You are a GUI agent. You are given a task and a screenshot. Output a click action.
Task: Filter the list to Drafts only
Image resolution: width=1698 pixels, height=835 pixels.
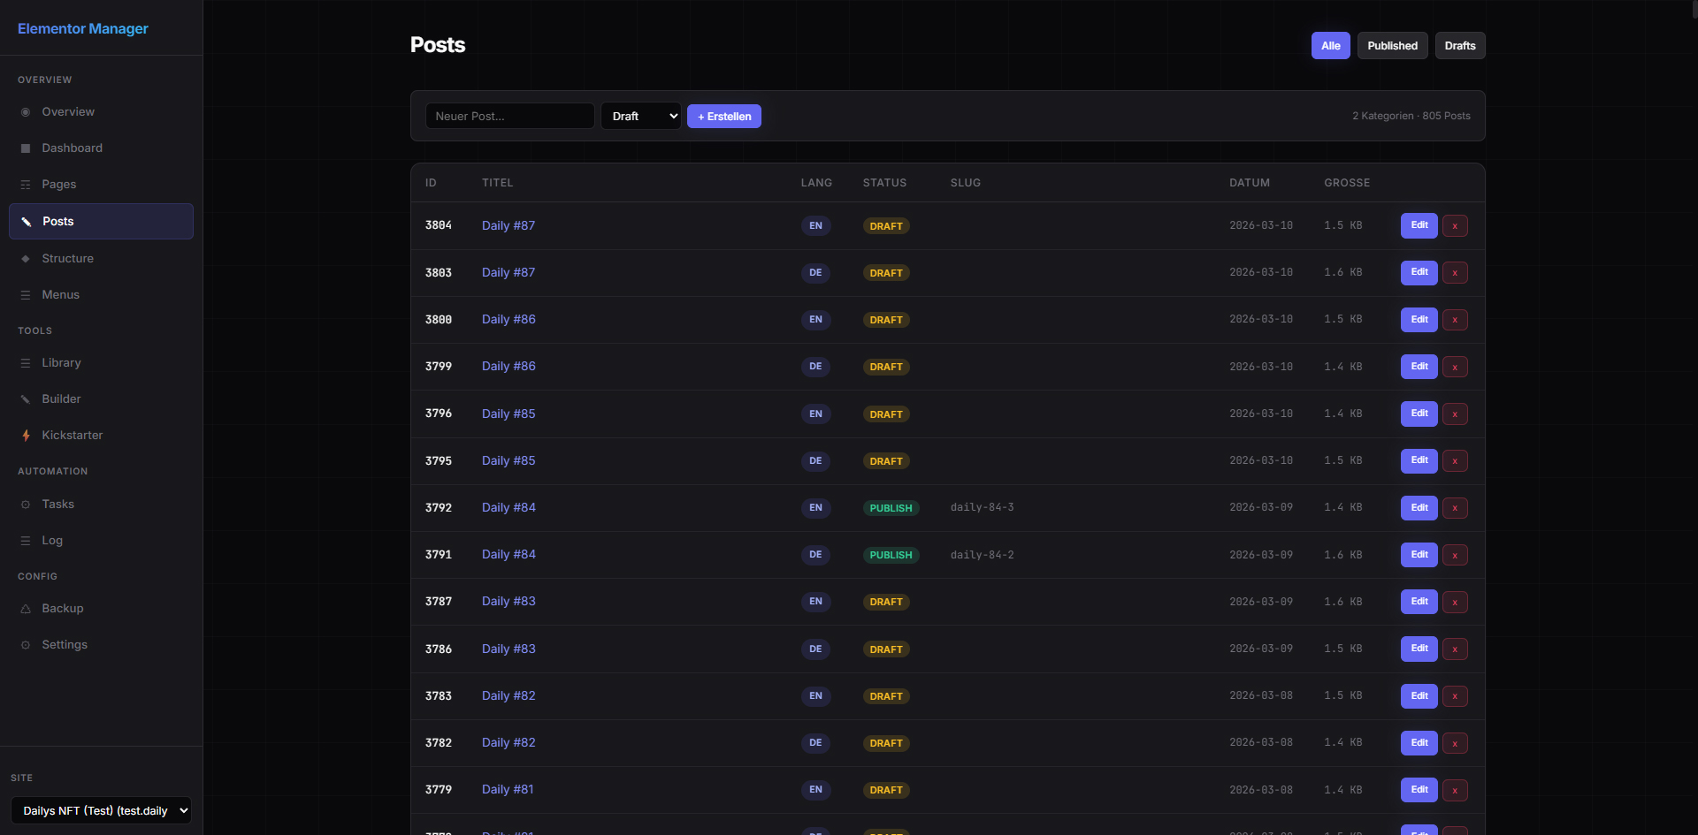[x=1459, y=46]
